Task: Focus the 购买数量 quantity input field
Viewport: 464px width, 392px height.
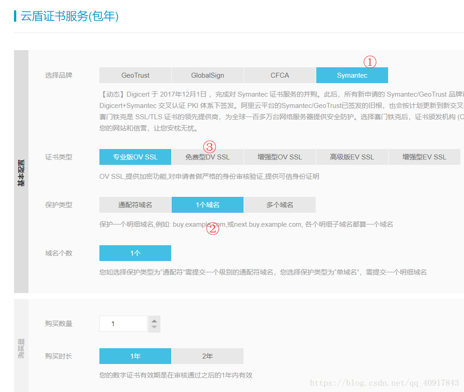Action: click(x=123, y=324)
